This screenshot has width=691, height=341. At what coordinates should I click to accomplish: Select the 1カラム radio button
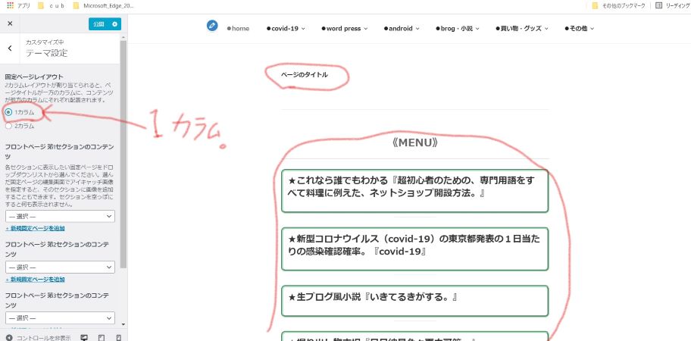tap(8, 112)
